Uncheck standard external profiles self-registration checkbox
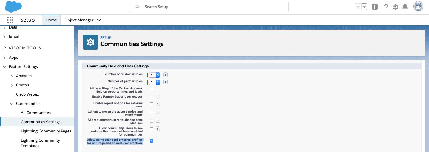Screen dimensions: 429x152 tap(151, 141)
